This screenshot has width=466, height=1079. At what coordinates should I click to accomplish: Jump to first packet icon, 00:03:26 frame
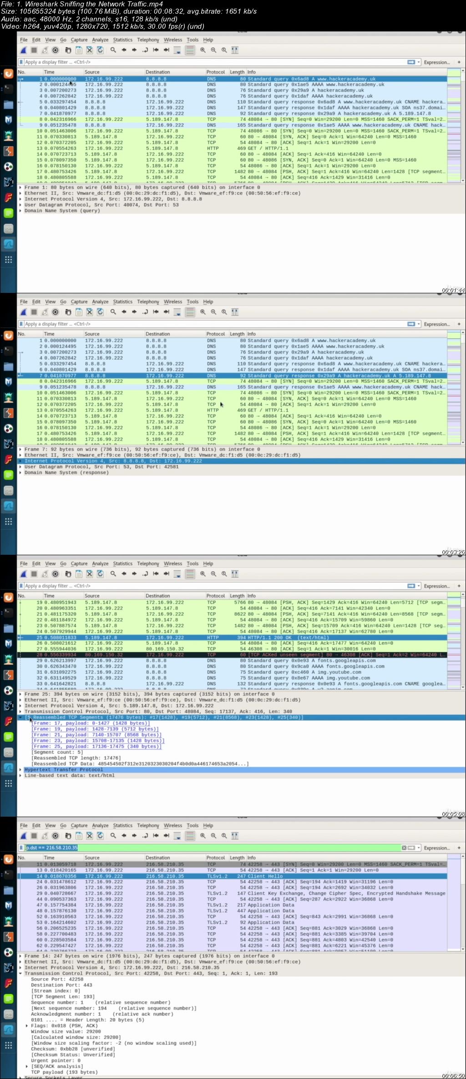click(156, 312)
